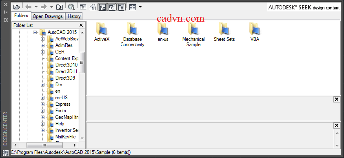Open Autodesk Seek design content

pyautogui.click(x=304, y=7)
